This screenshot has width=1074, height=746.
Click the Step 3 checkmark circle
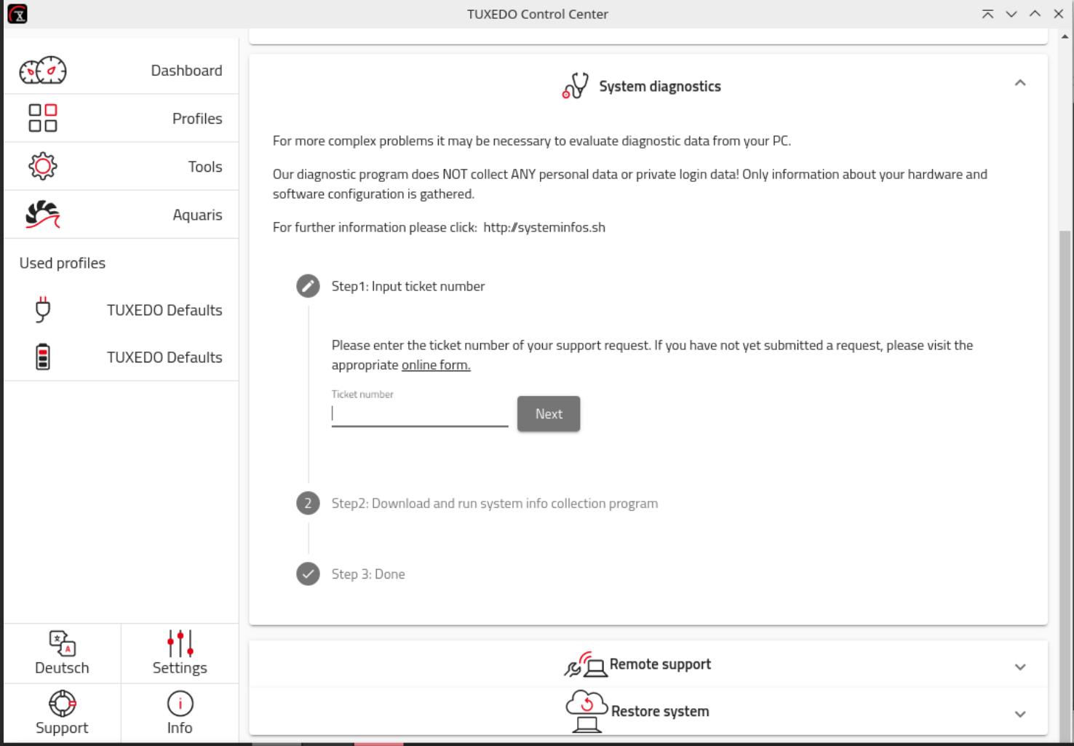[308, 574]
